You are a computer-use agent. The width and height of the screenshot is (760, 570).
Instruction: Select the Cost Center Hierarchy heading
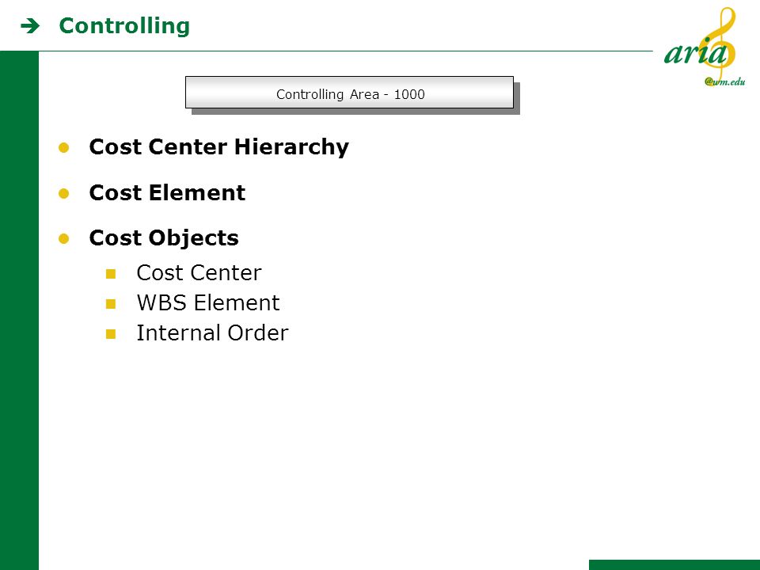click(218, 147)
